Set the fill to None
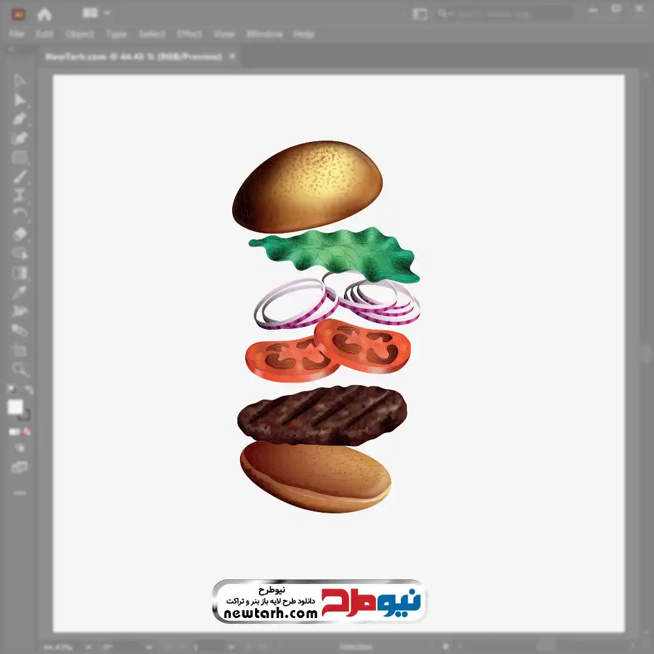The width and height of the screenshot is (654, 654). pyautogui.click(x=27, y=432)
